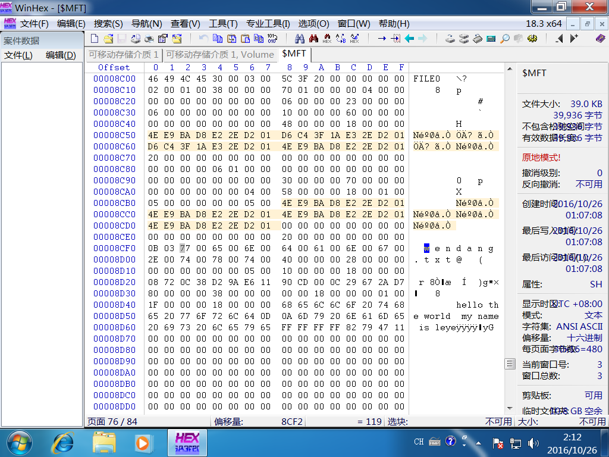This screenshot has height=457, width=609.
Task: Click the CH language indicator
Action: point(419,442)
